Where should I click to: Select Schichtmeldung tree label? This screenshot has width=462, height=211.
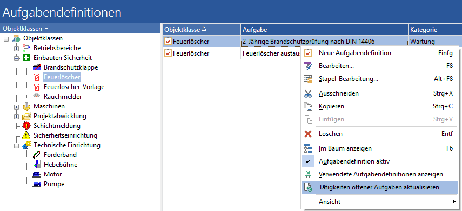[x=57, y=126]
